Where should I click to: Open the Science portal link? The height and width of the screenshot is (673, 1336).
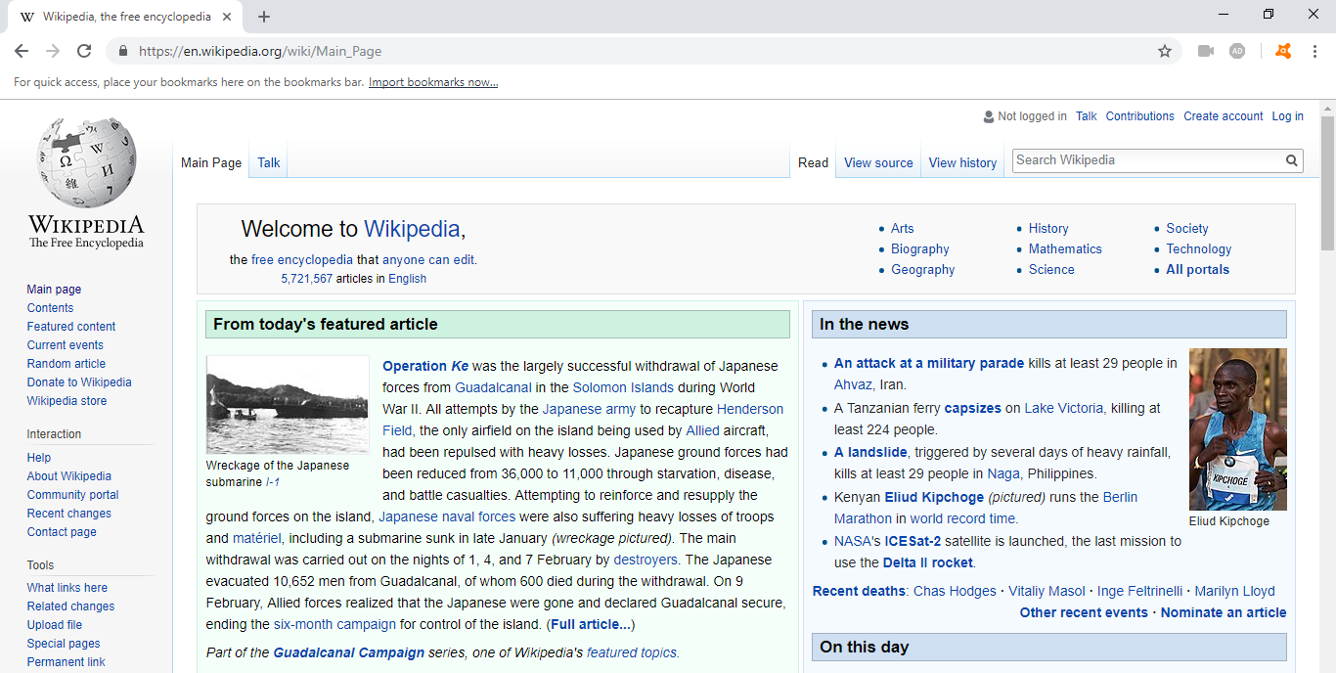click(x=1051, y=270)
